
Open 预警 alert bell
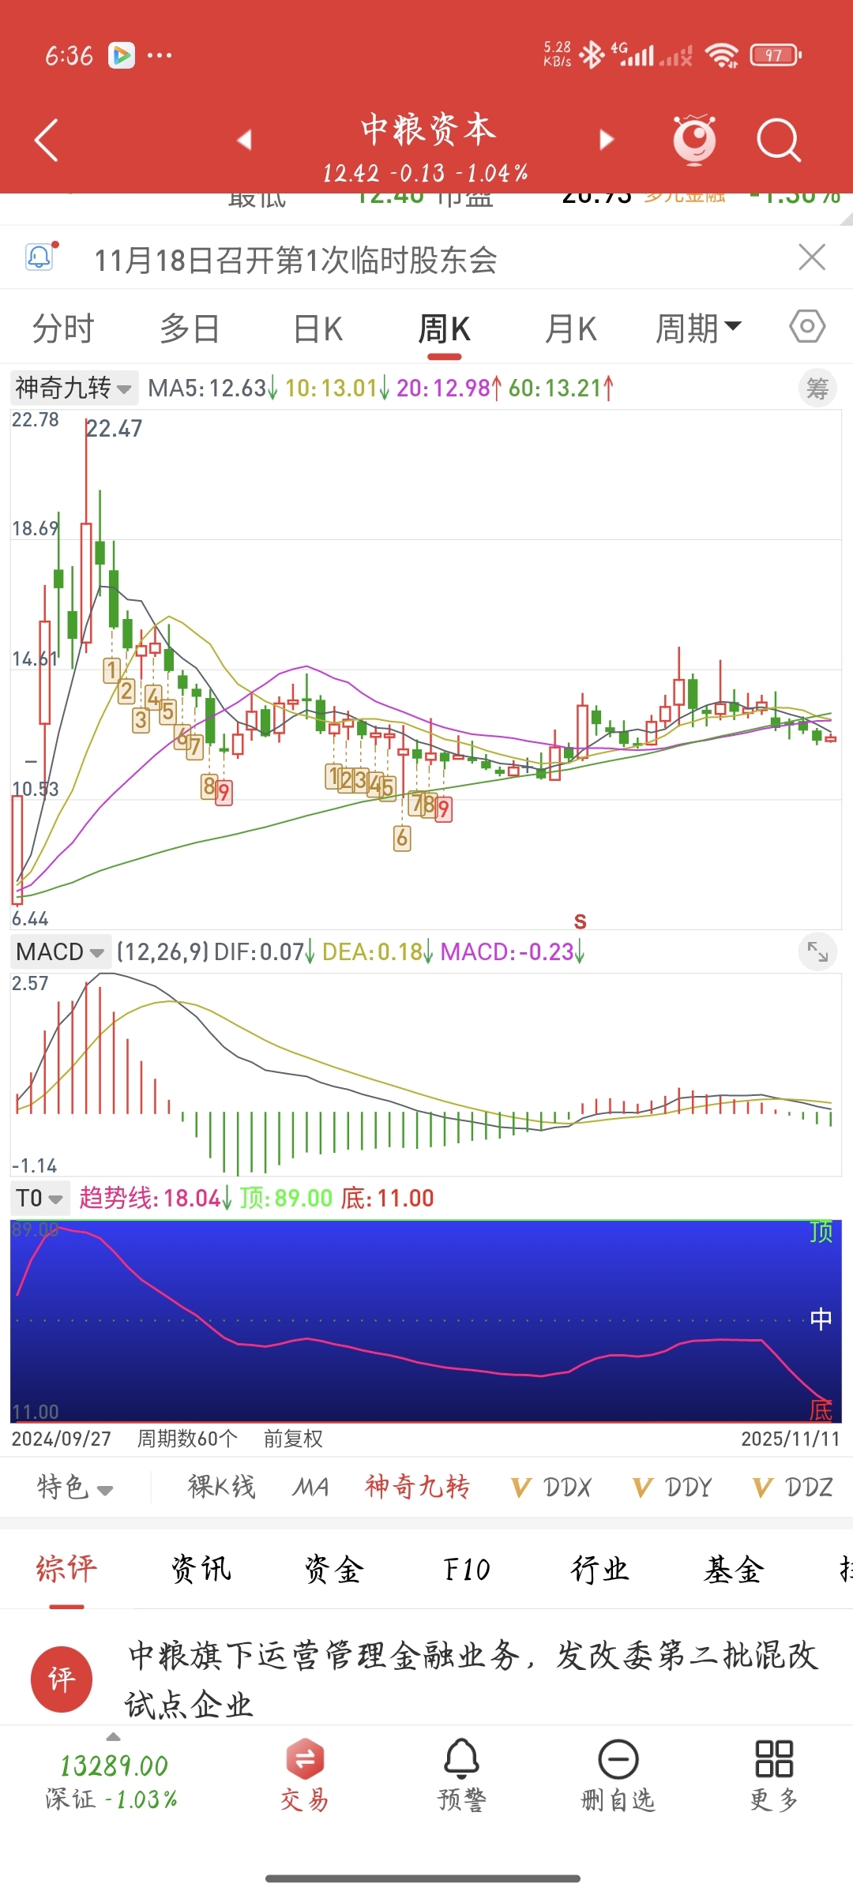pos(462,1774)
